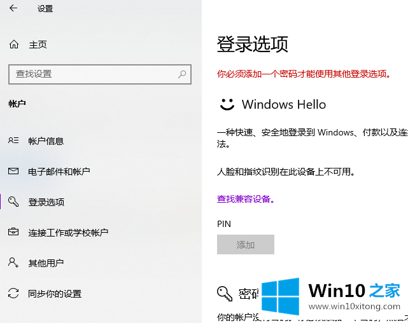Image resolution: width=408 pixels, height=323 pixels.
Task: Focus the 查找设置 search box
Action: coord(100,74)
